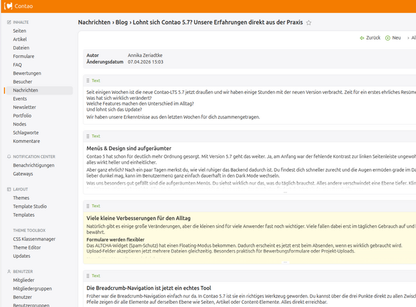Viewport: 416px width, 307px height.
Task: Open FAQ module
Action: coord(17,65)
